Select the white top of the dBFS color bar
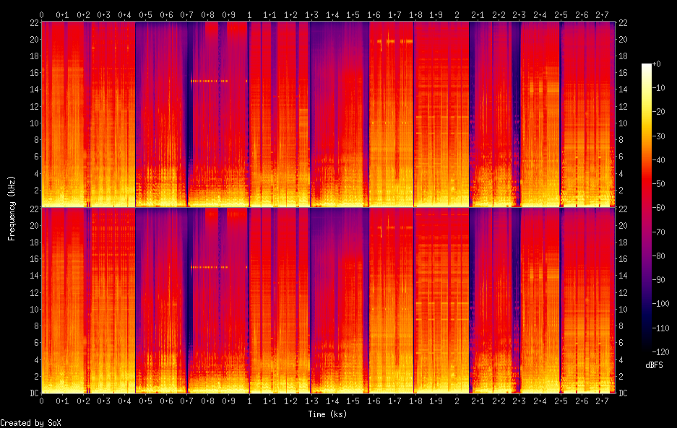677x428 pixels. (x=646, y=66)
